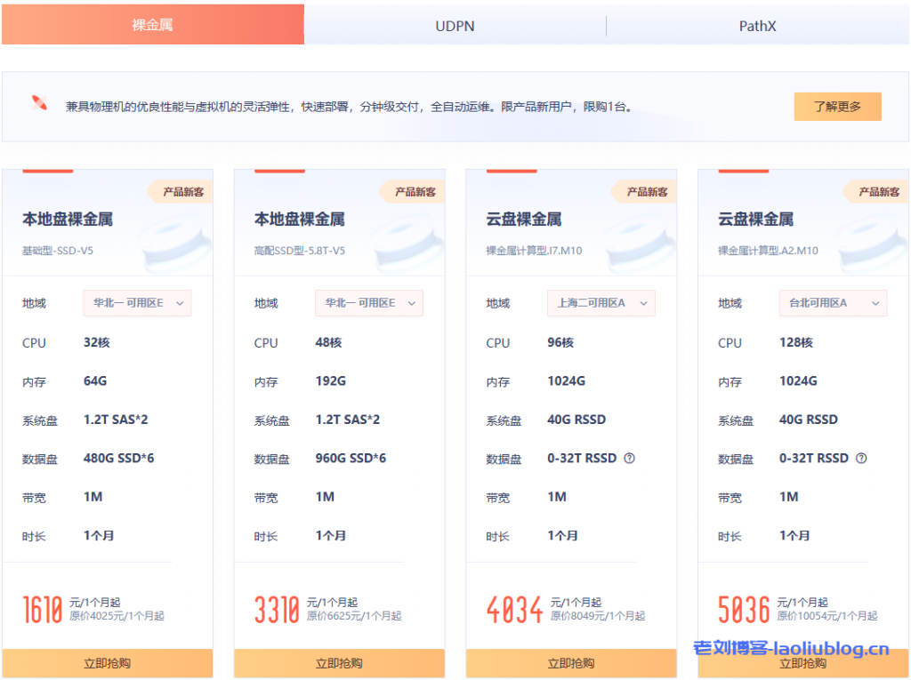911x680 pixels.
Task: Expand the 台北可用区A region dropdown
Action: tap(834, 303)
